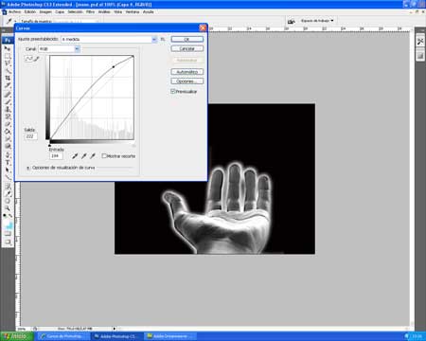Open the Filtro menu
The width and height of the screenshot is (426, 341).
pos(91,12)
